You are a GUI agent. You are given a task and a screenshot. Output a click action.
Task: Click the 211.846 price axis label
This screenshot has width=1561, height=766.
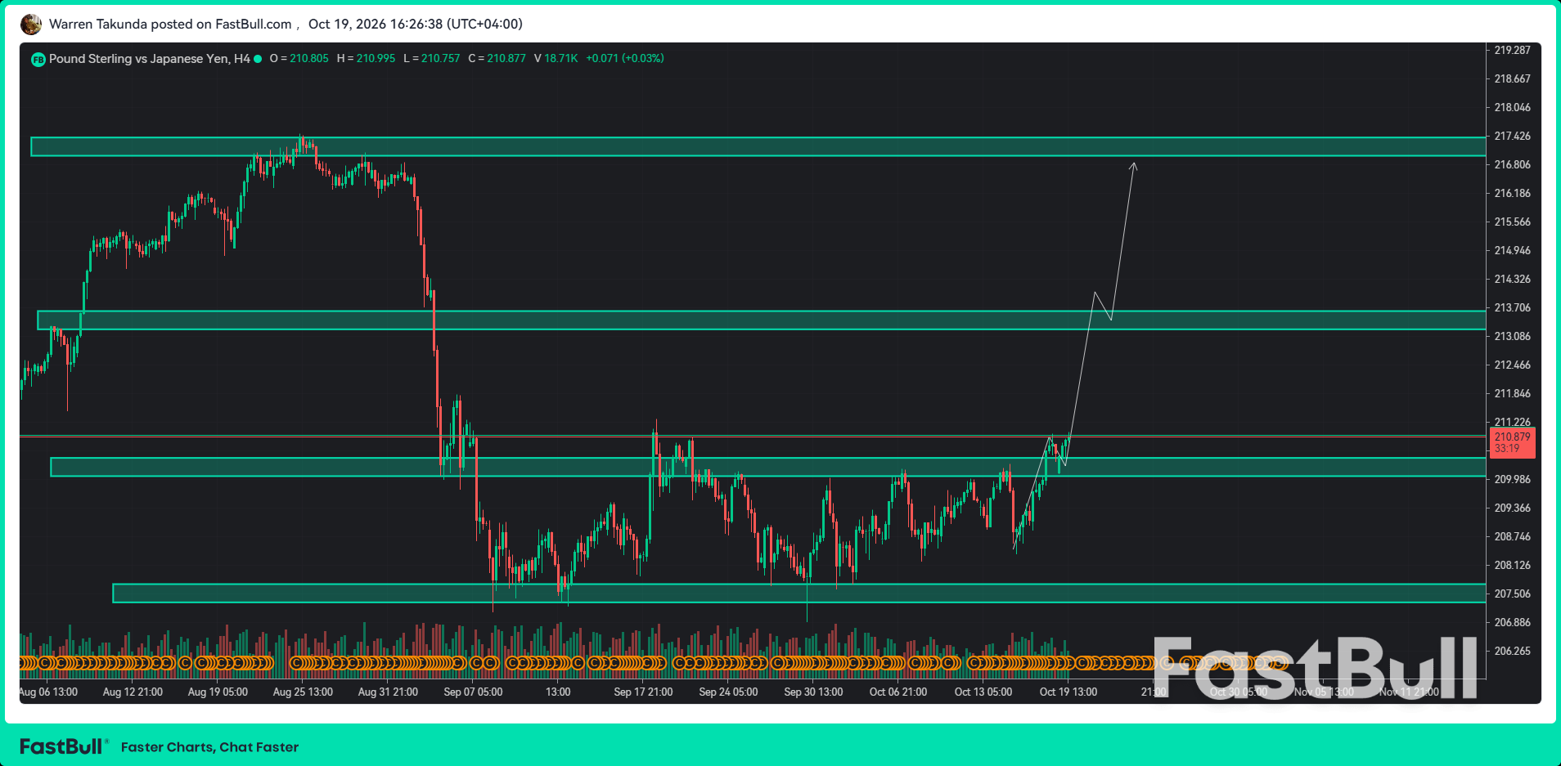point(1512,393)
